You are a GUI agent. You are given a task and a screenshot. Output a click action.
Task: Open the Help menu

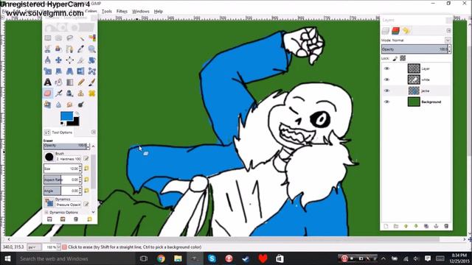[159, 11]
